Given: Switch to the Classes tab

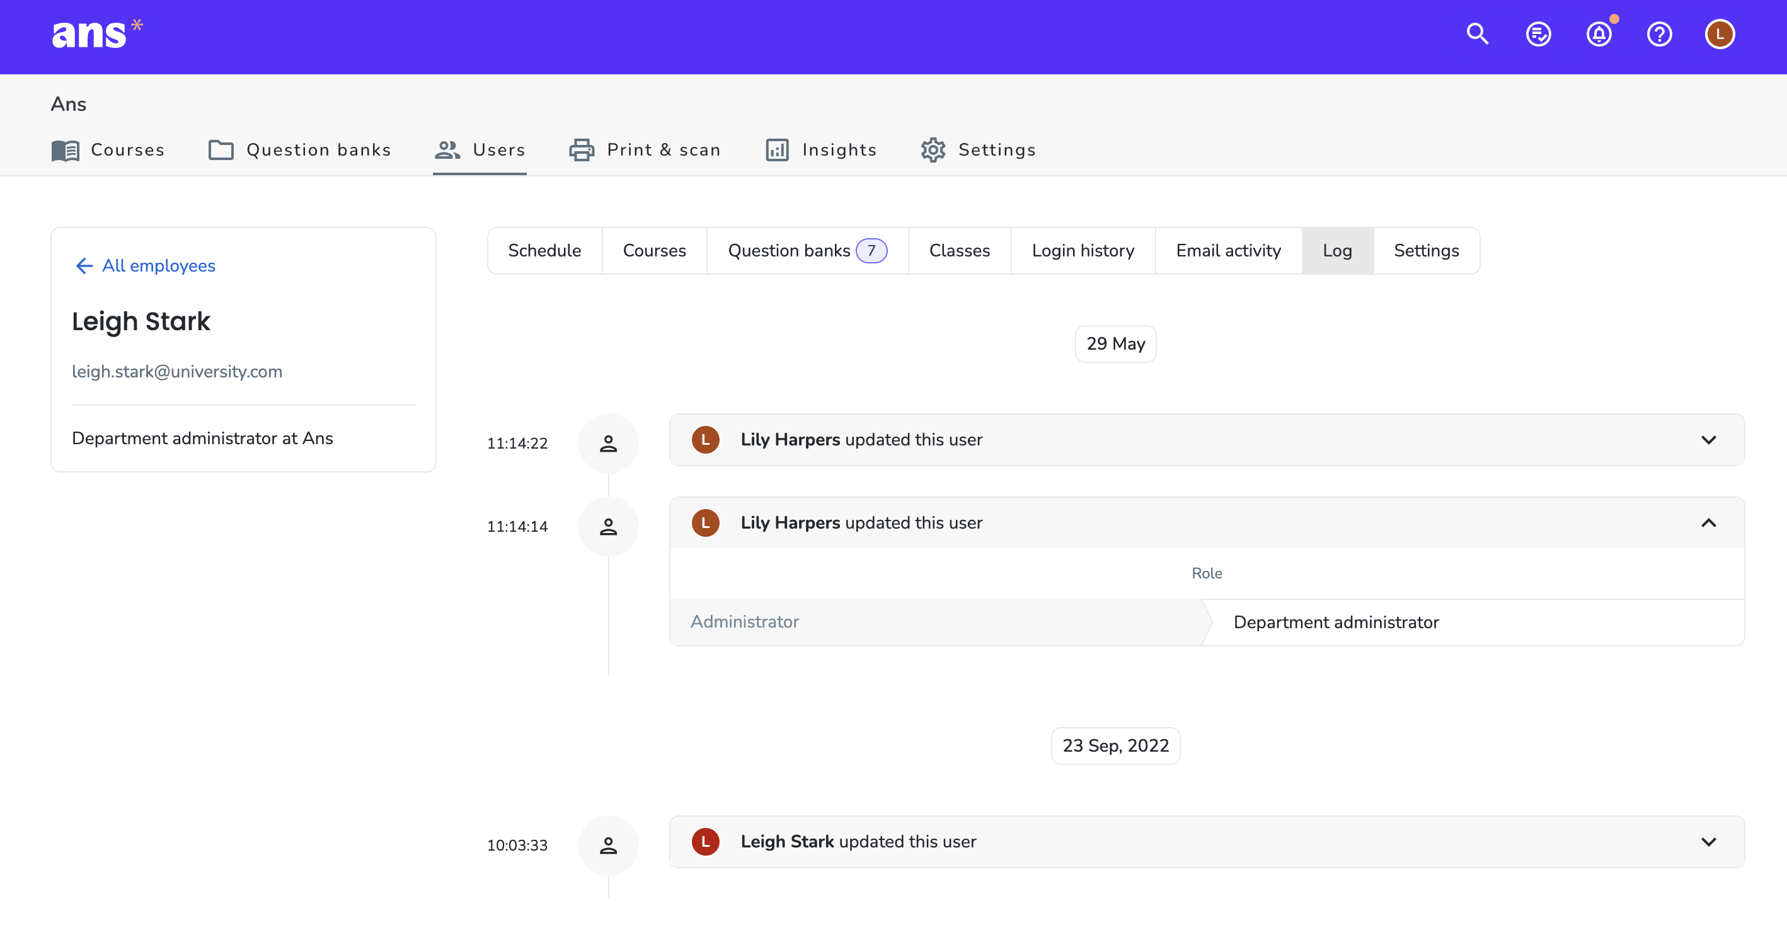Looking at the screenshot, I should 960,250.
